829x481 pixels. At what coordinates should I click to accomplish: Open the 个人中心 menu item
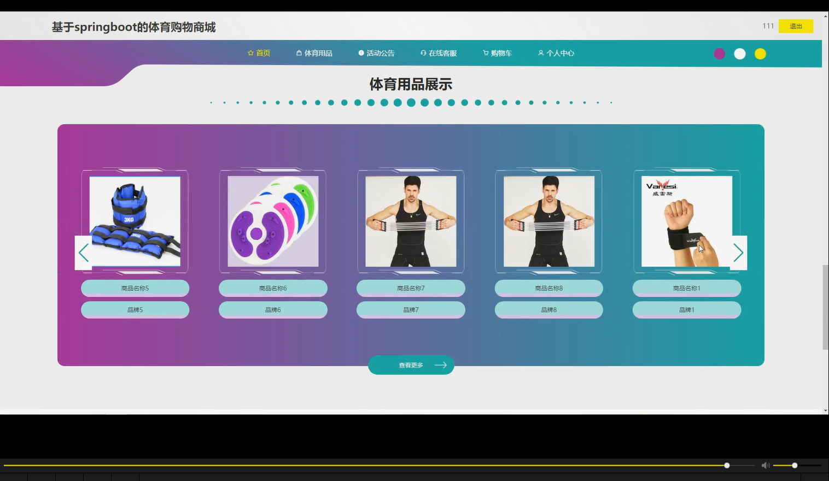point(556,53)
